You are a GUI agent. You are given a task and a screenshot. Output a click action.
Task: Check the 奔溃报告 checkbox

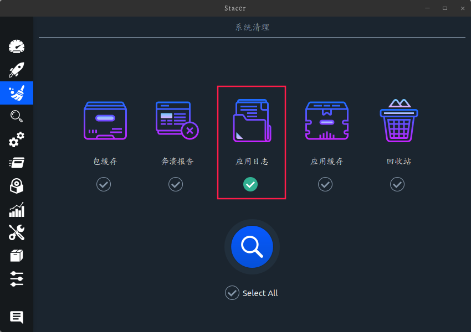coord(176,184)
